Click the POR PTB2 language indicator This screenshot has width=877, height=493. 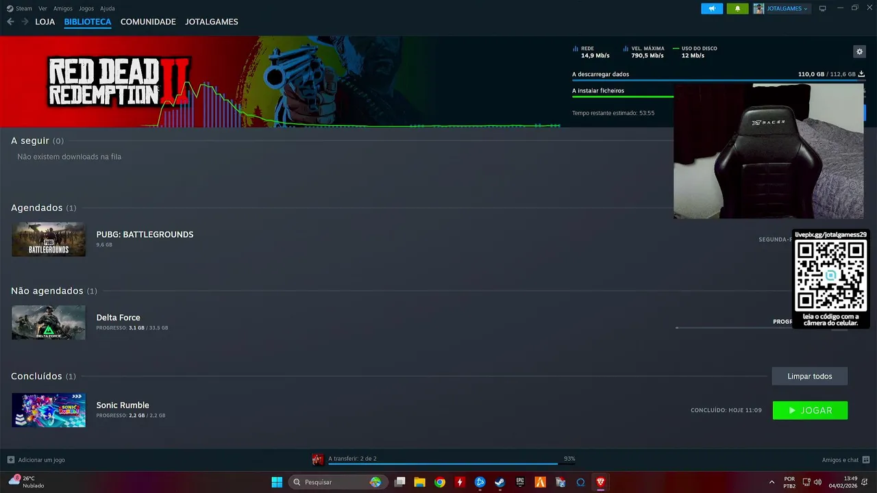pyautogui.click(x=789, y=482)
